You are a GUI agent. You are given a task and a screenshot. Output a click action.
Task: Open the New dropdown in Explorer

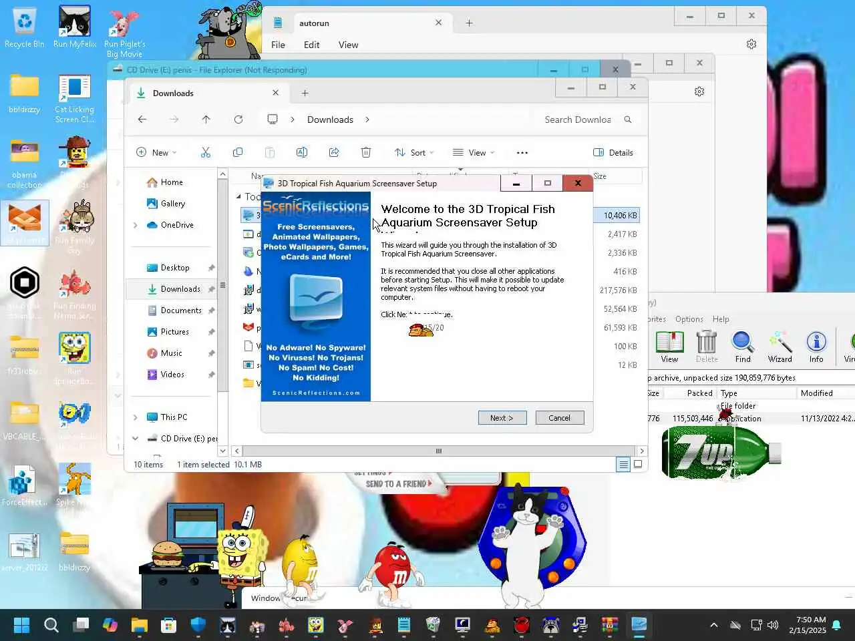point(156,153)
